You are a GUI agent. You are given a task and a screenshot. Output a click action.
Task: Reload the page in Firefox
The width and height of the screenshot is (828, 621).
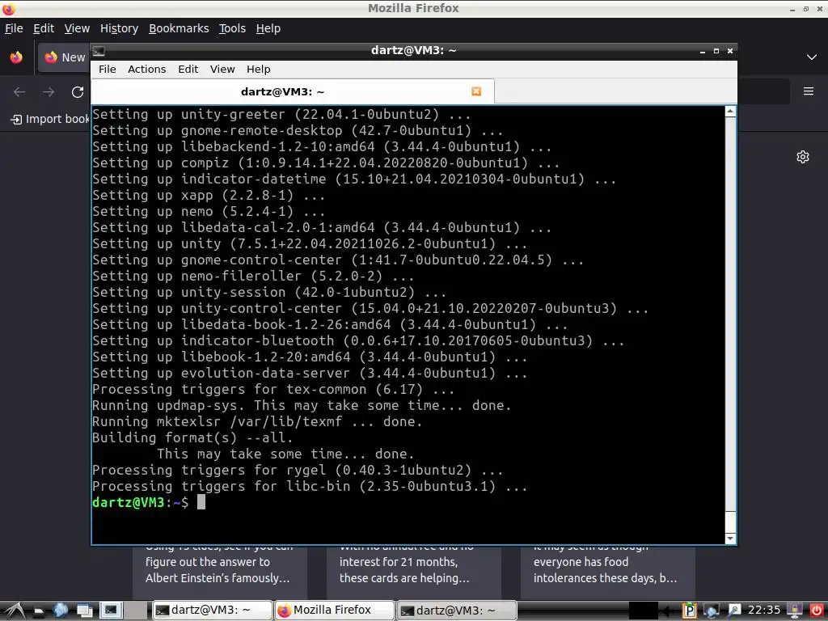[x=78, y=92]
